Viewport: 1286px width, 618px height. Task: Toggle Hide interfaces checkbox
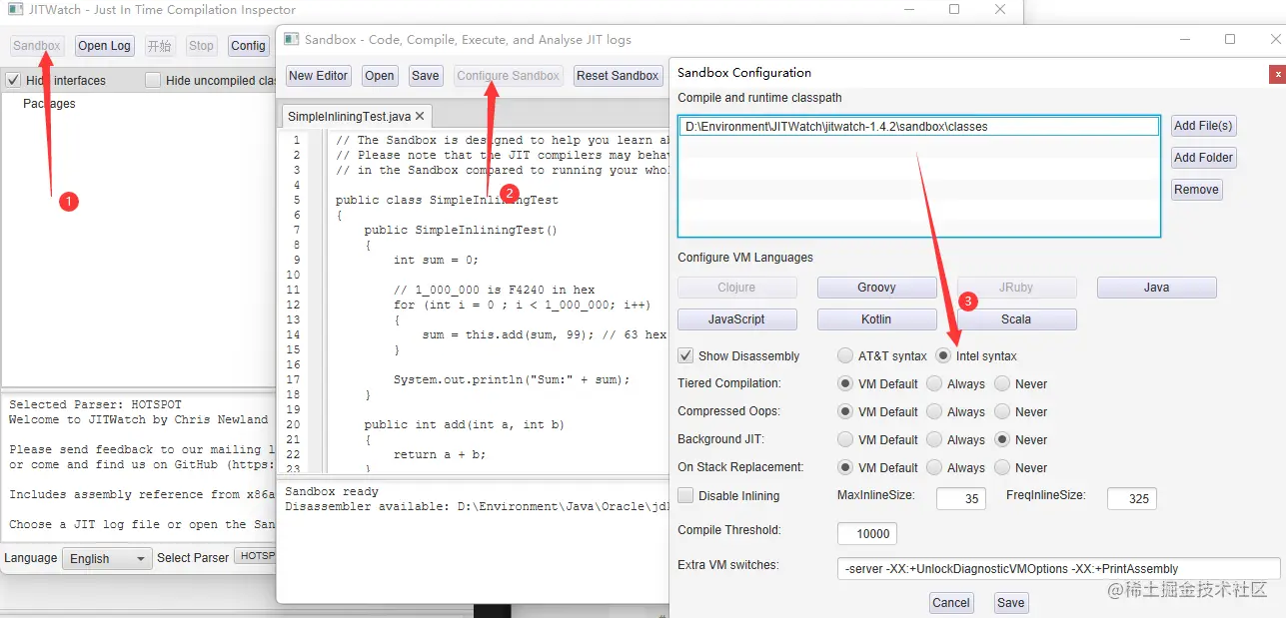coord(13,80)
